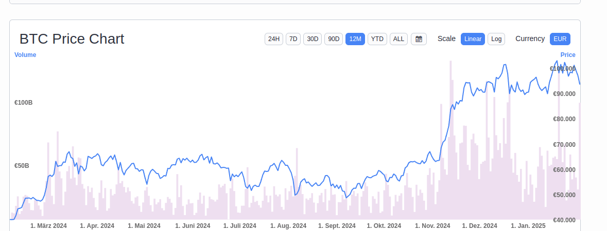Click the 1. Okt. 2024 date label
607x231 pixels.
pyautogui.click(x=384, y=225)
